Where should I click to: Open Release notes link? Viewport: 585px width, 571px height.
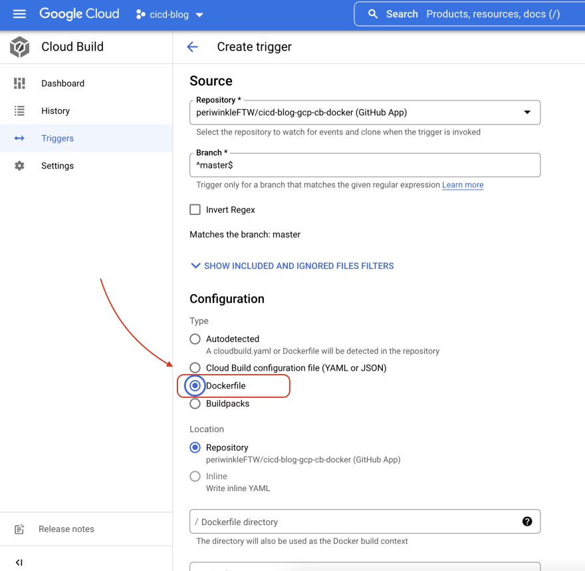(66, 529)
